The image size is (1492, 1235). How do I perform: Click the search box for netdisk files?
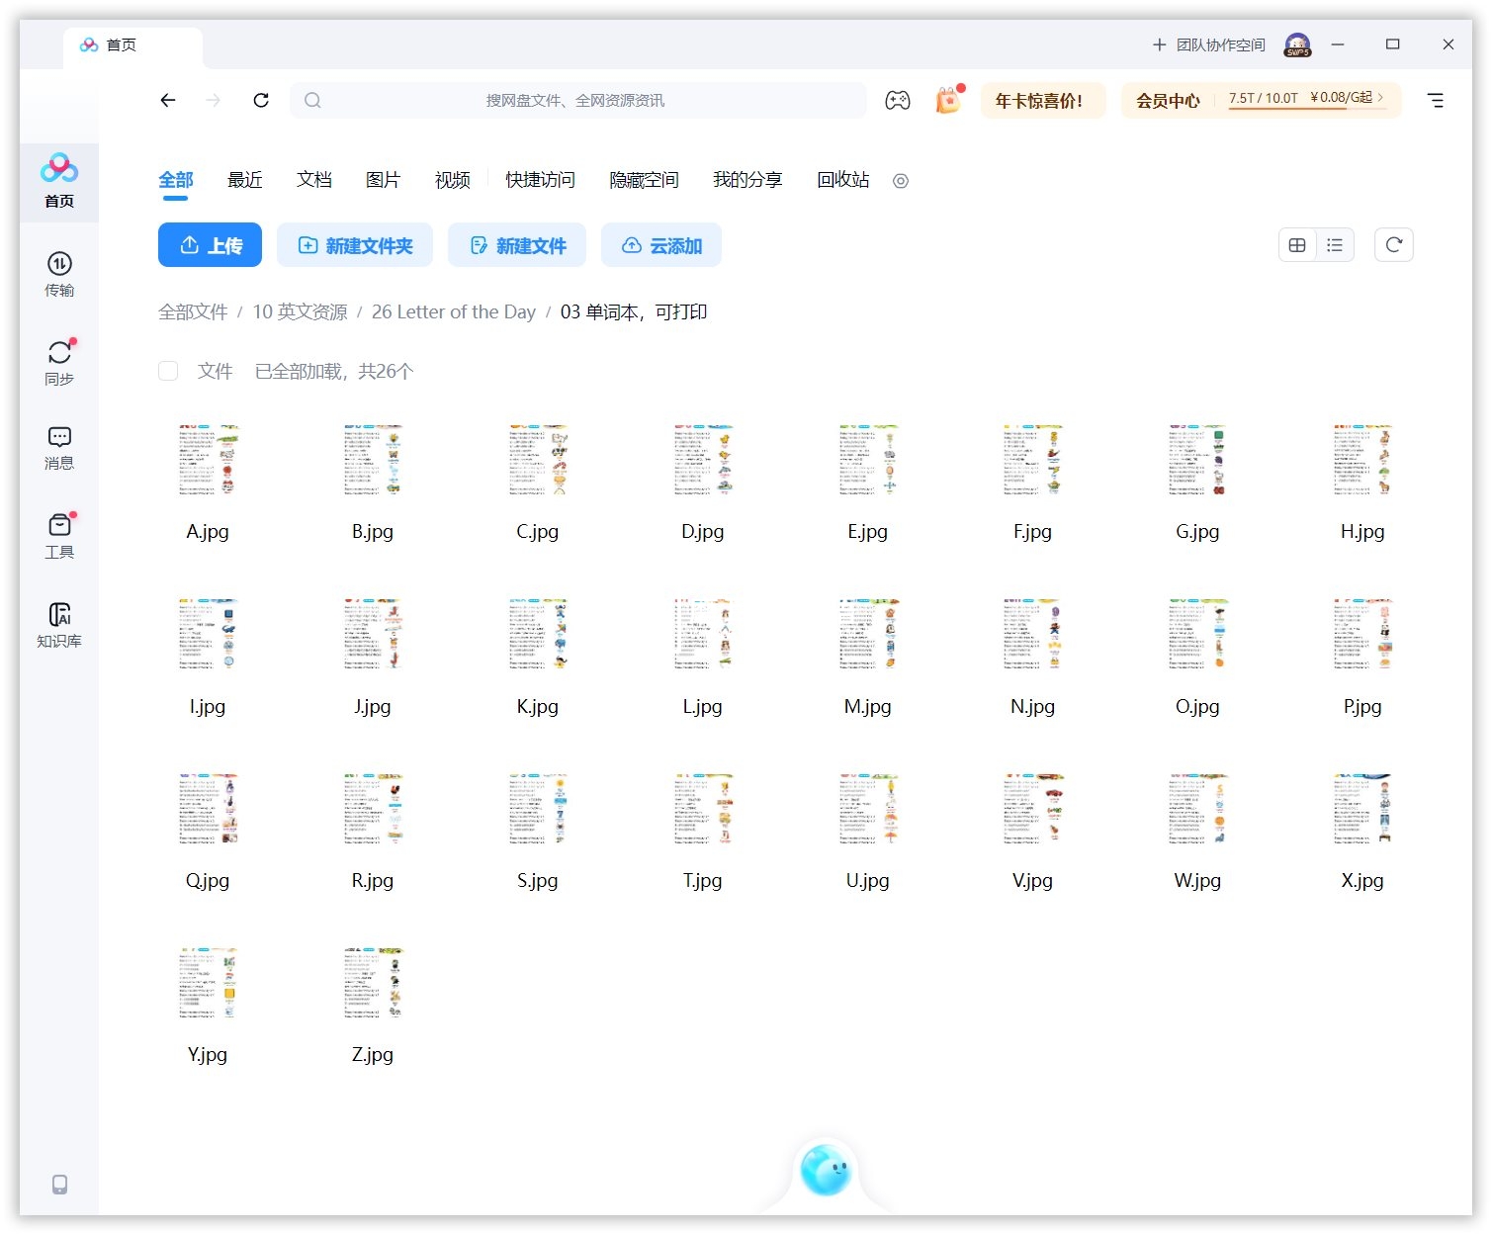(577, 100)
